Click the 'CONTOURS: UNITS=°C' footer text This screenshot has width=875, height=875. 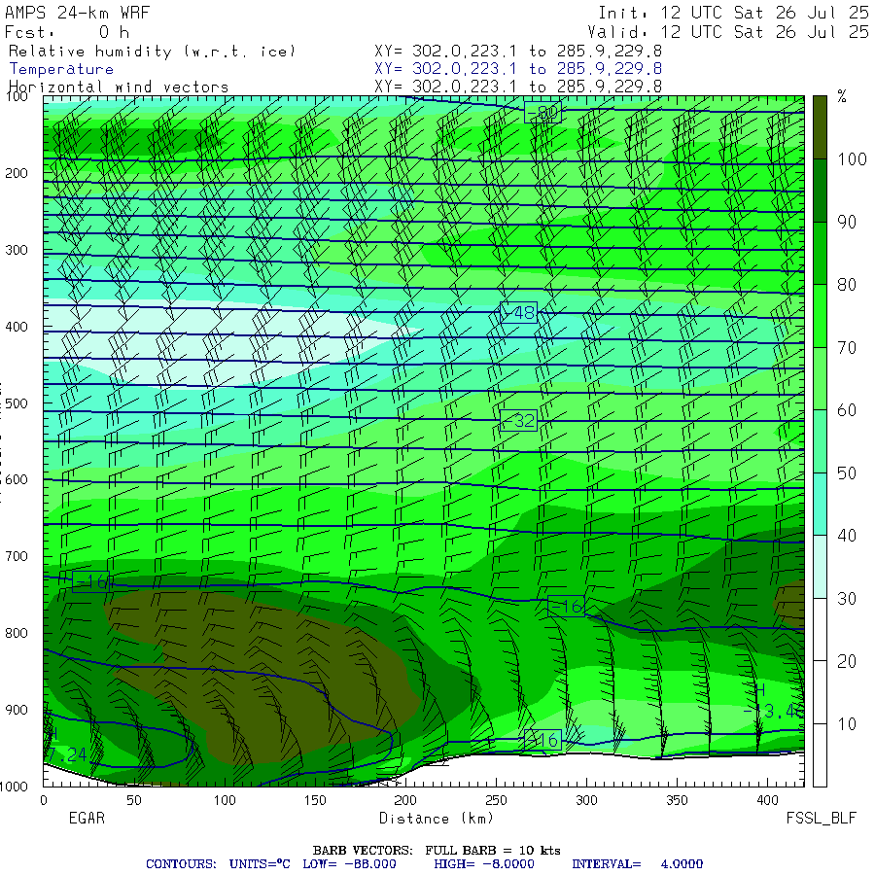point(218,864)
